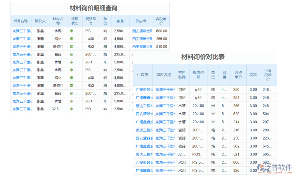Image resolution: width=295 pixels, height=177 pixels.
Task: Open the supplier link beside price 210.00
Action: 142,46
